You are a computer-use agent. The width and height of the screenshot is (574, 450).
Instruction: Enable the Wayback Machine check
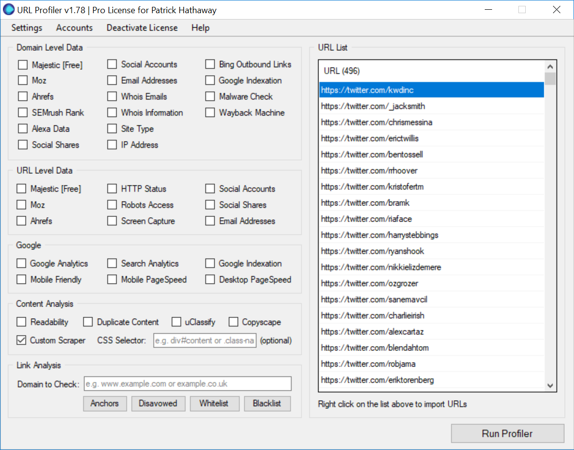tap(210, 113)
